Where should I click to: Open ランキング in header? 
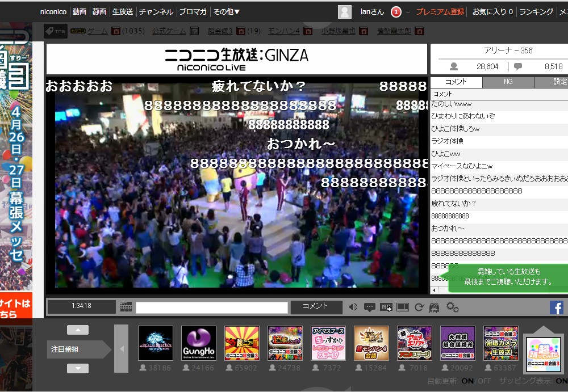(x=536, y=11)
